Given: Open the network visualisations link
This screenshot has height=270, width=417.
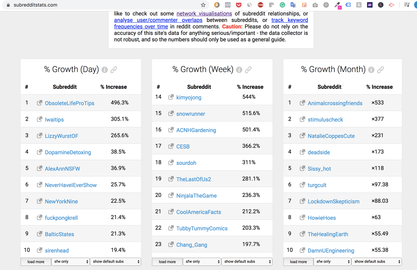Looking at the screenshot, I should [x=204, y=14].
